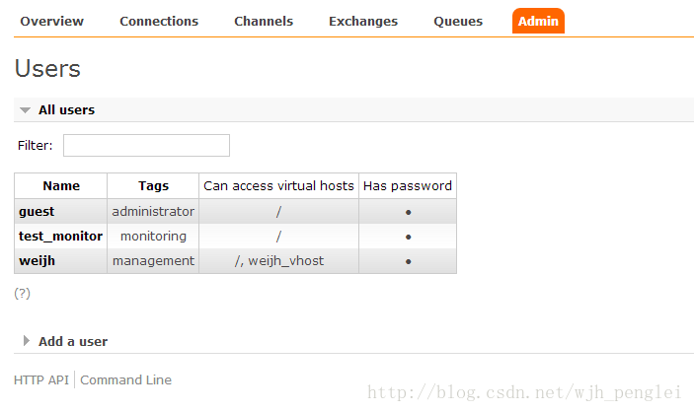Sort users by Name column header
This screenshot has height=412, width=694.
[61, 186]
